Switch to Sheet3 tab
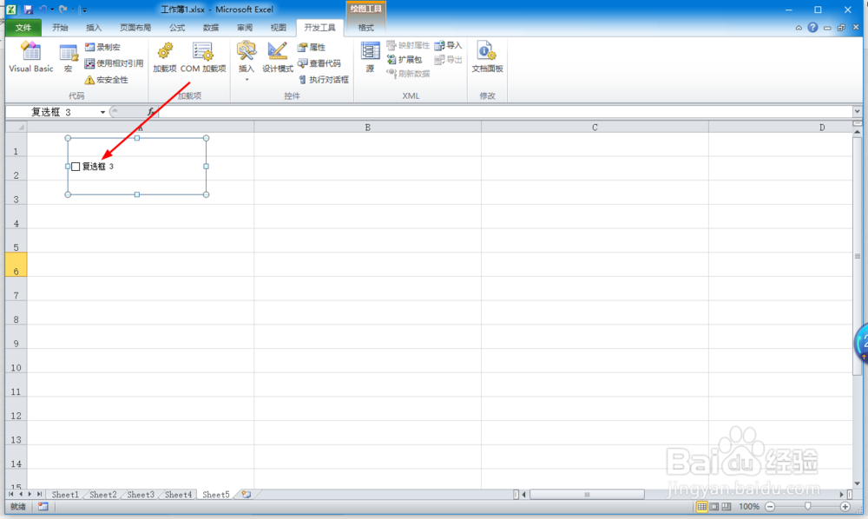868x519 pixels. (x=141, y=495)
